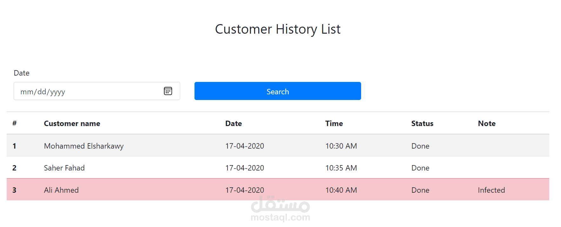Click the Customer name column header
561x227 pixels.
[72, 124]
